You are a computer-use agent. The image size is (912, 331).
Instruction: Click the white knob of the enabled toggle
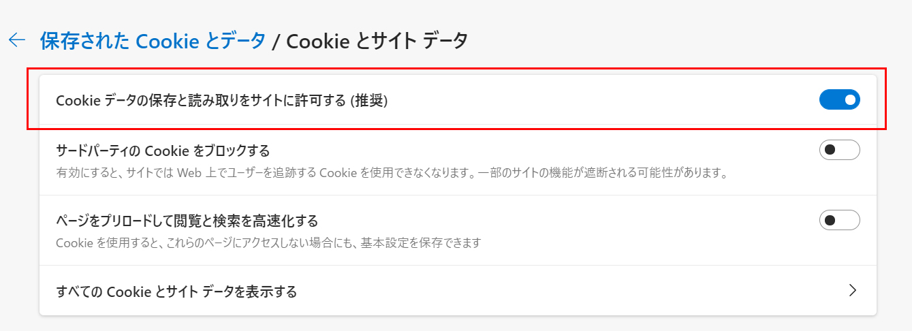click(x=849, y=100)
